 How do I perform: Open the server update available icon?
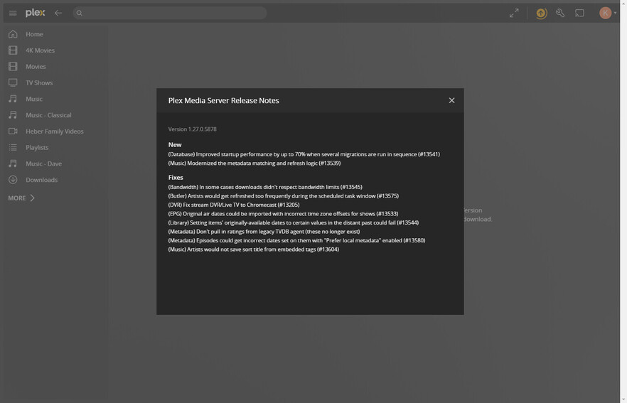pyautogui.click(x=541, y=14)
